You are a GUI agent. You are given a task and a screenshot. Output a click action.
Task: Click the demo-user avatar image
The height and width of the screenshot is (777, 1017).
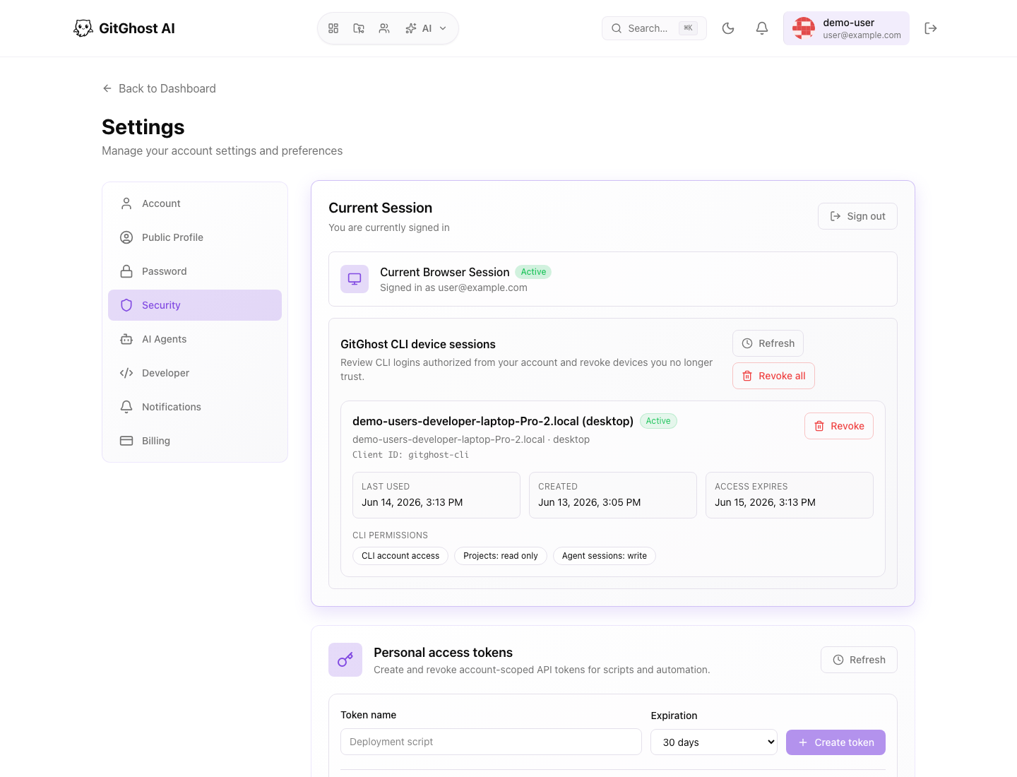click(x=804, y=28)
